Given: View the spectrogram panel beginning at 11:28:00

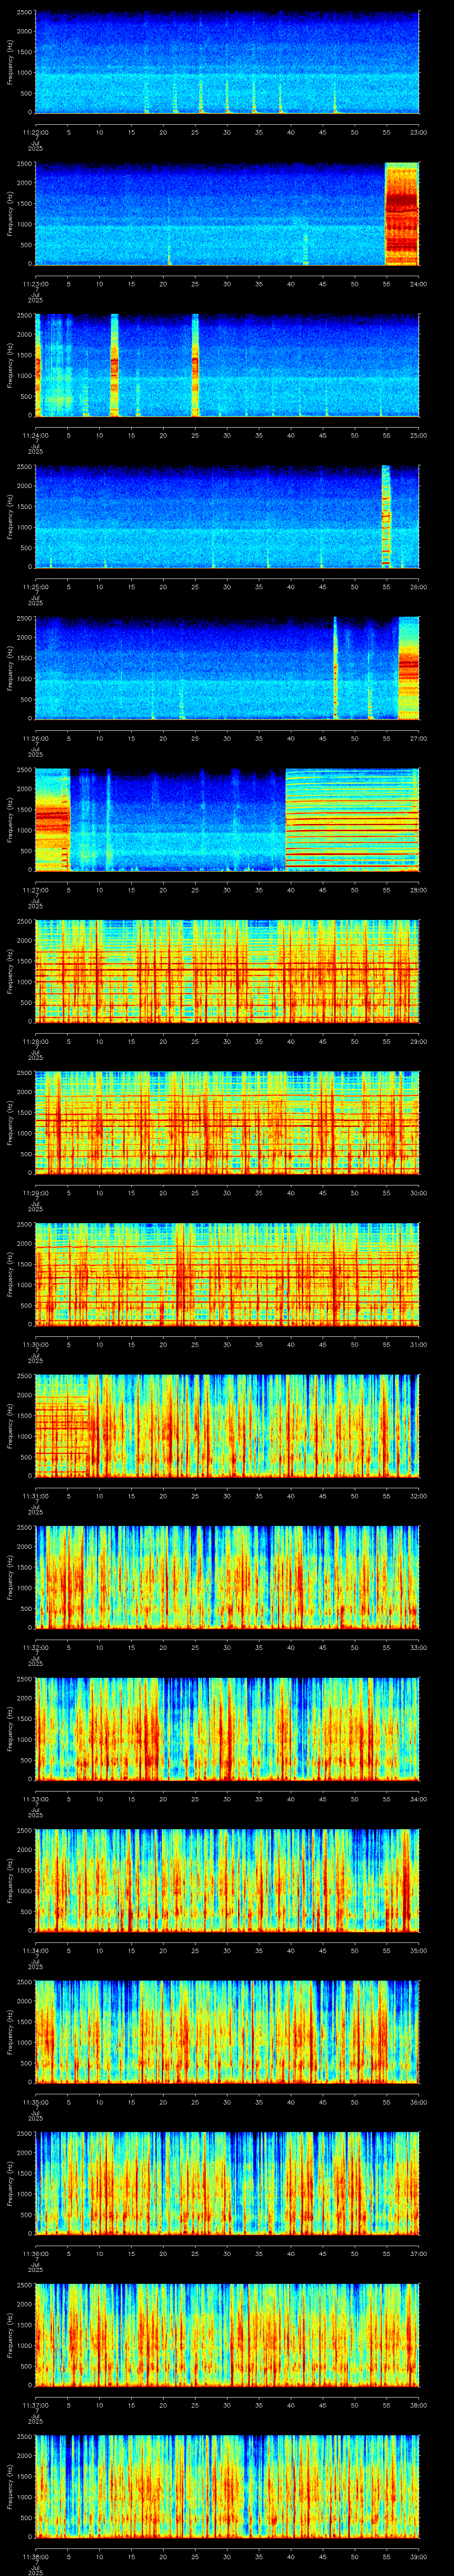Looking at the screenshot, I should pos(227,971).
